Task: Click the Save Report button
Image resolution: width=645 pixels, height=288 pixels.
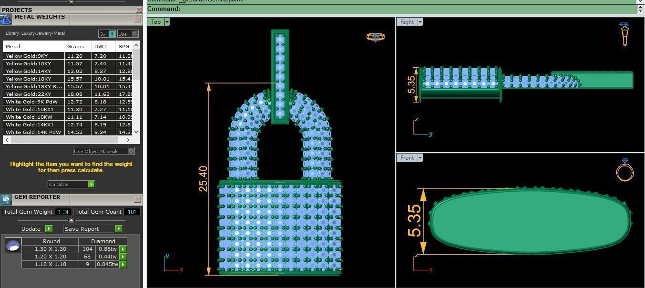Action: pos(89,228)
